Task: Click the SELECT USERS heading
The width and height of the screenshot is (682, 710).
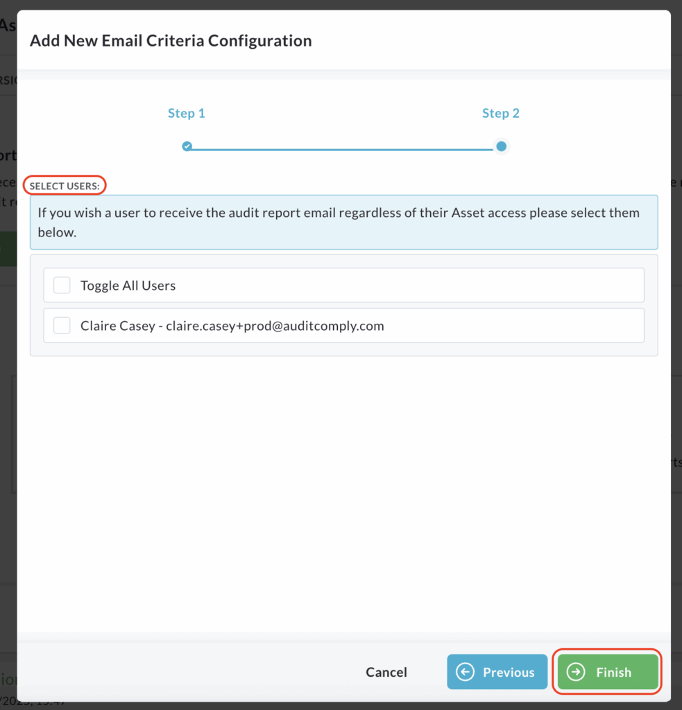Action: [x=65, y=186]
